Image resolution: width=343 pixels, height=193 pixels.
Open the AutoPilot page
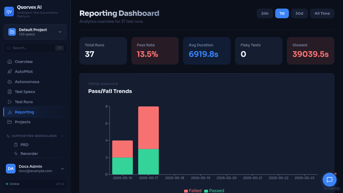pos(35,72)
